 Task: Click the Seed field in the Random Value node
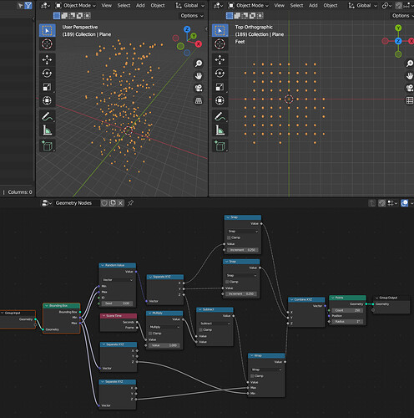(x=117, y=303)
